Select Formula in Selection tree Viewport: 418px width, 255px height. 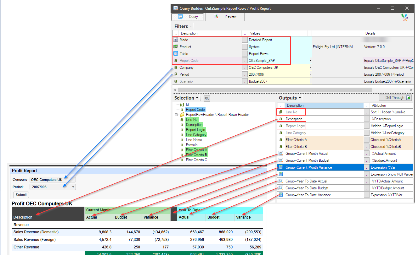192,145
